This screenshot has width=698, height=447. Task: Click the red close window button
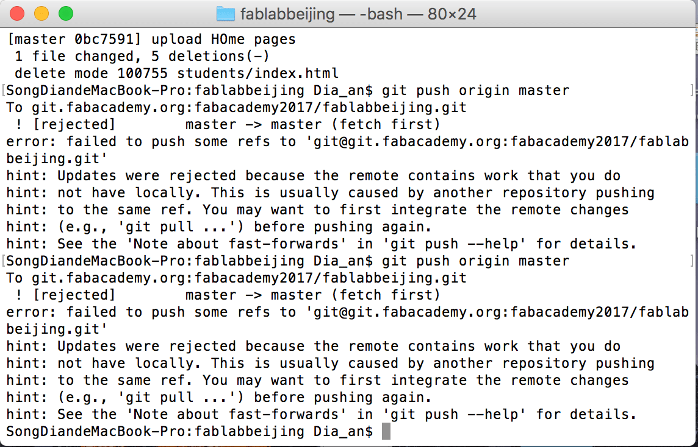[x=17, y=14]
